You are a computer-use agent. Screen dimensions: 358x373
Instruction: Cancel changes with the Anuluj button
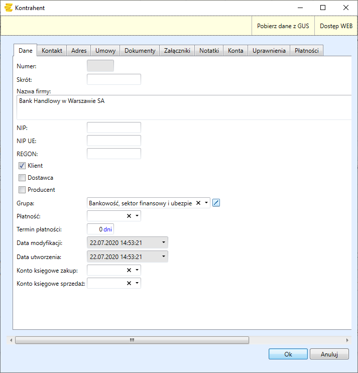tap(329, 354)
